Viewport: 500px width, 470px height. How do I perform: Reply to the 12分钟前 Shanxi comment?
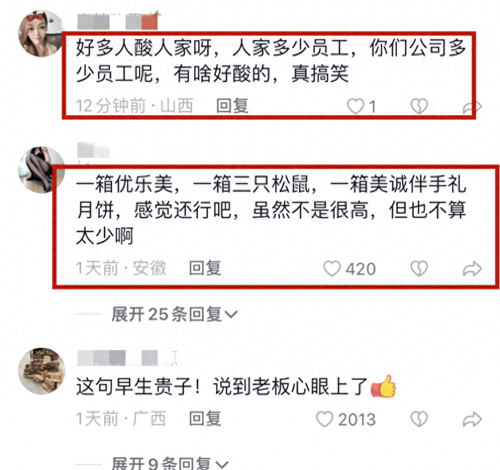232,106
